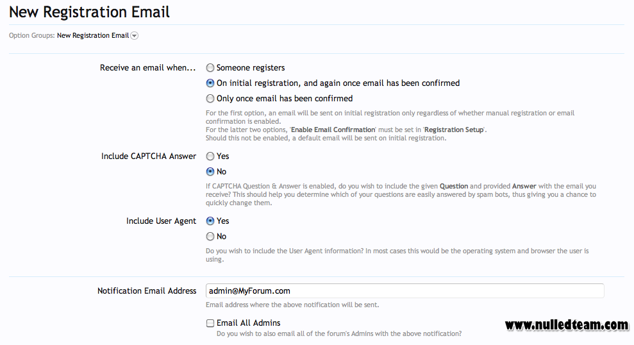This screenshot has width=634, height=345.
Task: Click the bold 'Enable Email Confirmation' text
Action: pyautogui.click(x=333, y=130)
